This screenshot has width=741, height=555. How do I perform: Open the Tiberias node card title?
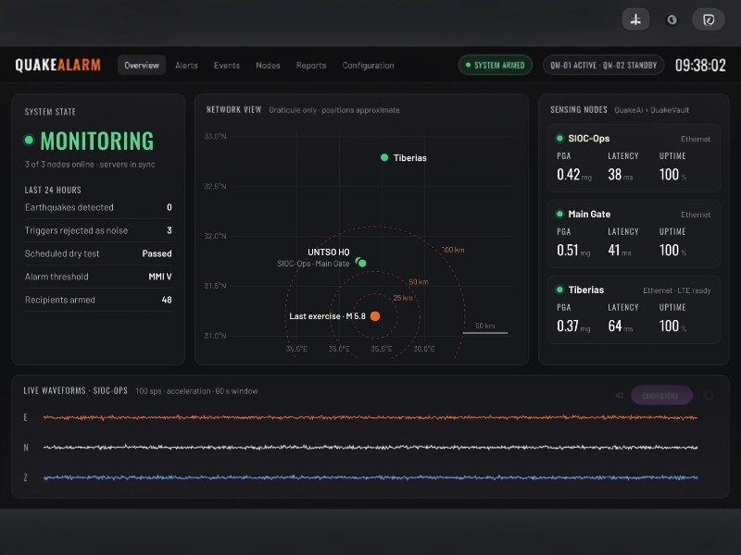coord(586,290)
